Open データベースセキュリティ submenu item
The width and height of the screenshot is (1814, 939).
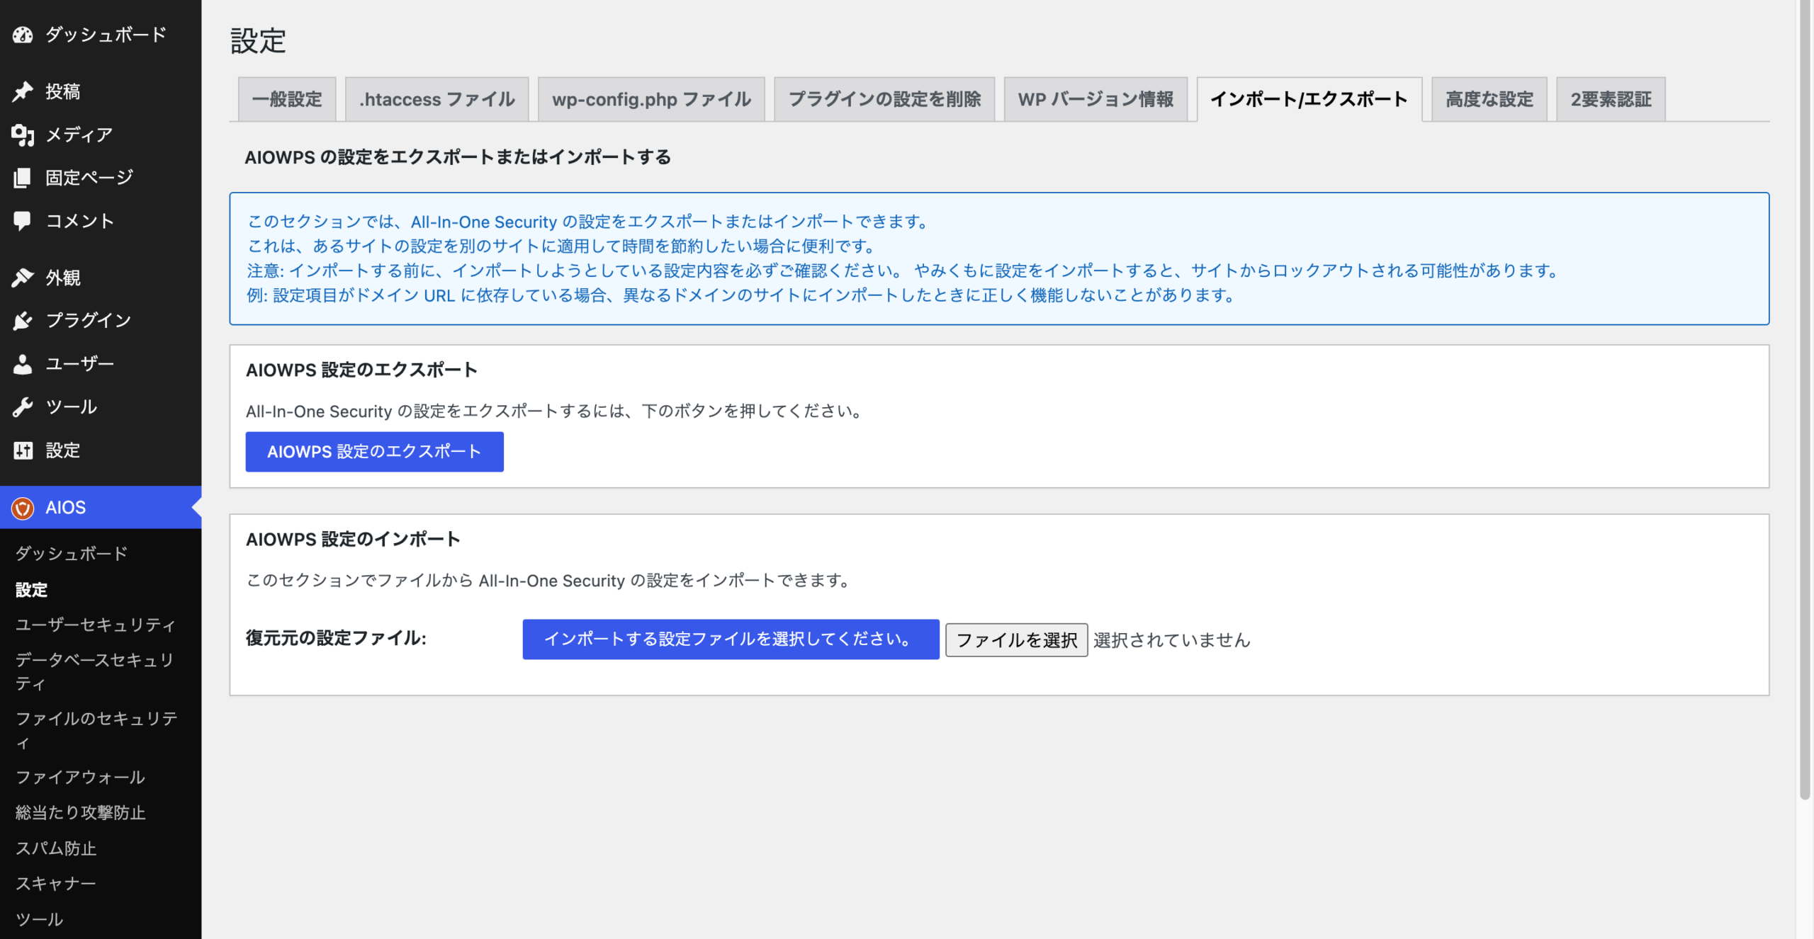pyautogui.click(x=96, y=671)
